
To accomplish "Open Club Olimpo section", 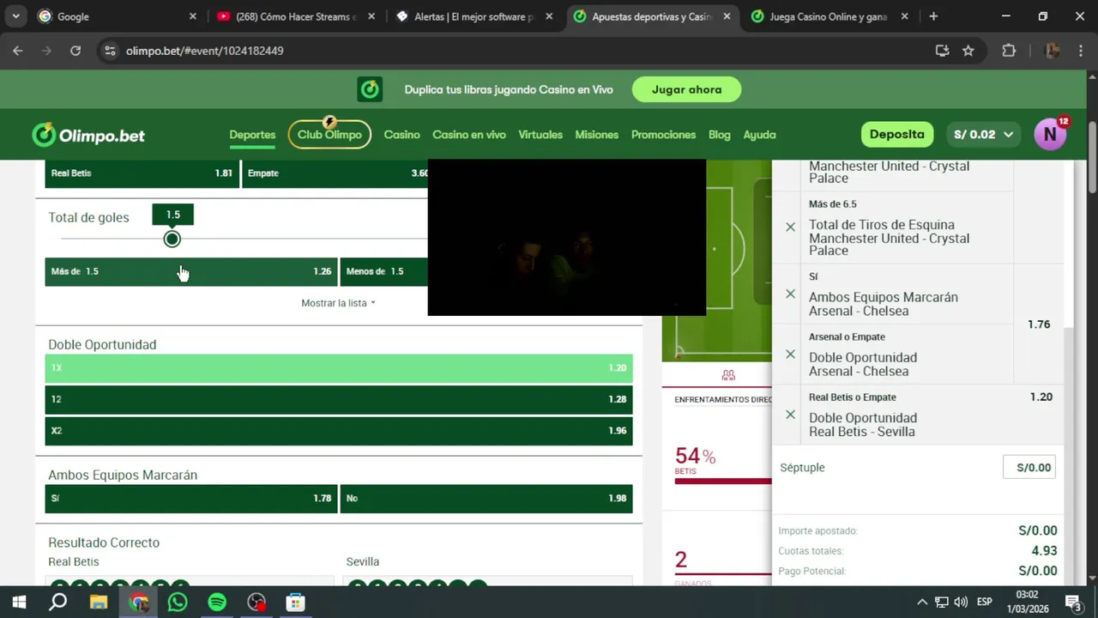I will (x=329, y=135).
